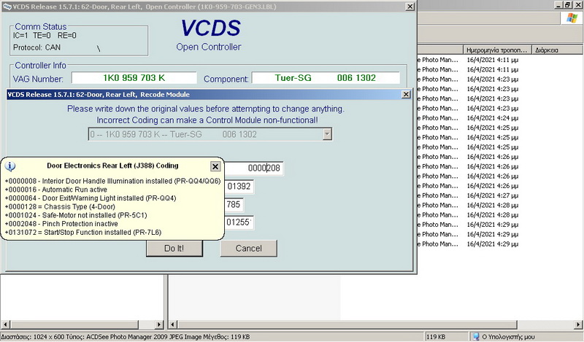Click the field showing 01255
The width and height of the screenshot is (584, 342).
(x=239, y=222)
